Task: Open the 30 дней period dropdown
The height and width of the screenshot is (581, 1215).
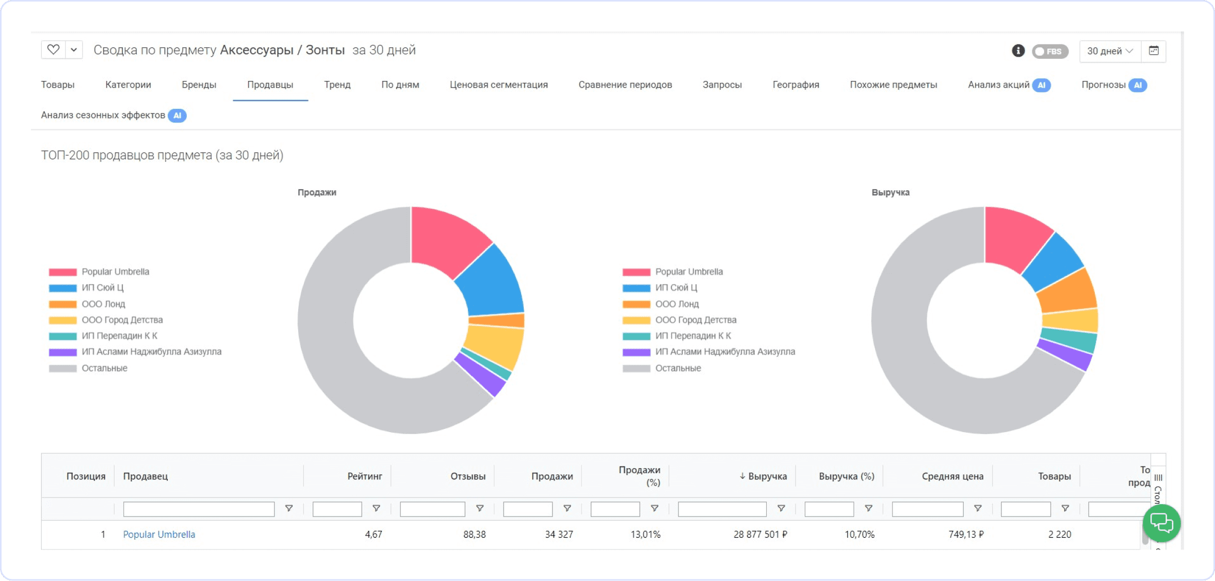Action: [1110, 51]
